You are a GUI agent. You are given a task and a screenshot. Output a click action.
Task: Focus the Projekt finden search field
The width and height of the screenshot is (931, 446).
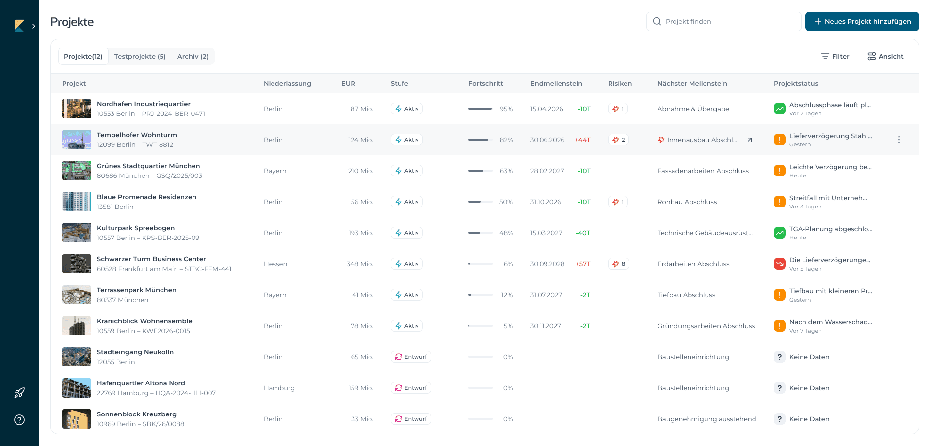tap(723, 21)
